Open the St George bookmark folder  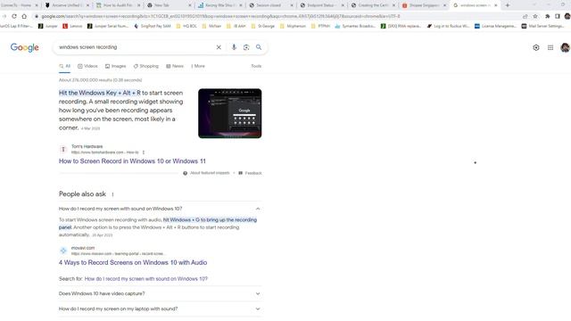(x=263, y=26)
